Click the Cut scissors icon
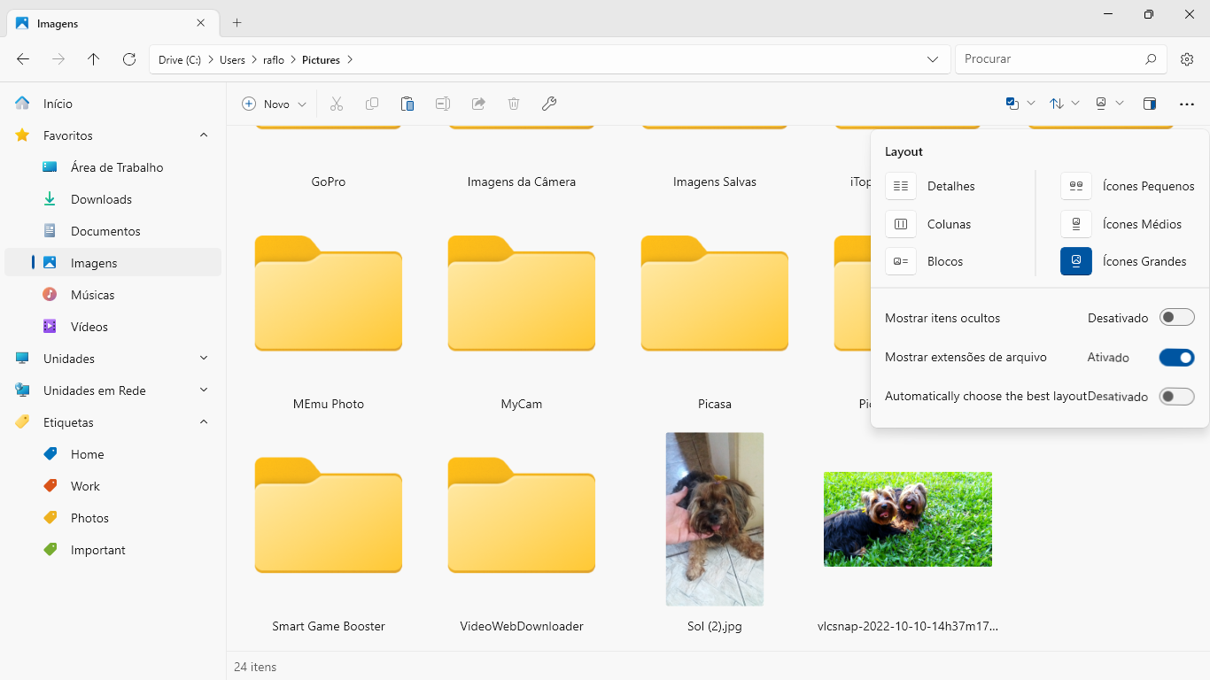The width and height of the screenshot is (1210, 680). coord(337,104)
